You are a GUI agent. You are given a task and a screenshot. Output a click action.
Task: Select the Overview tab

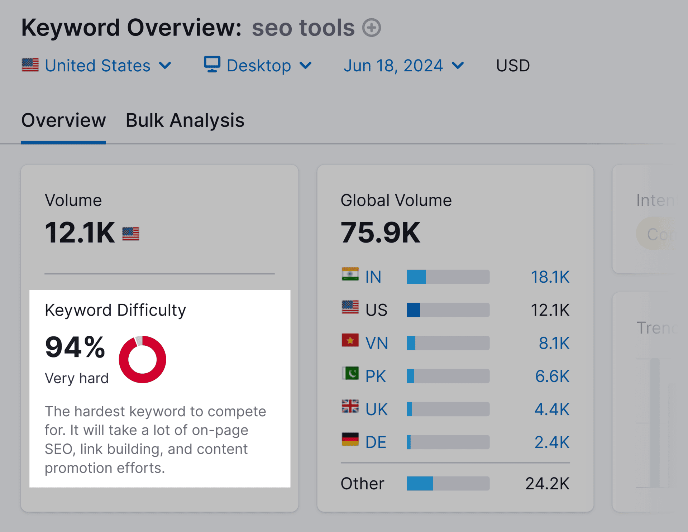tap(63, 120)
